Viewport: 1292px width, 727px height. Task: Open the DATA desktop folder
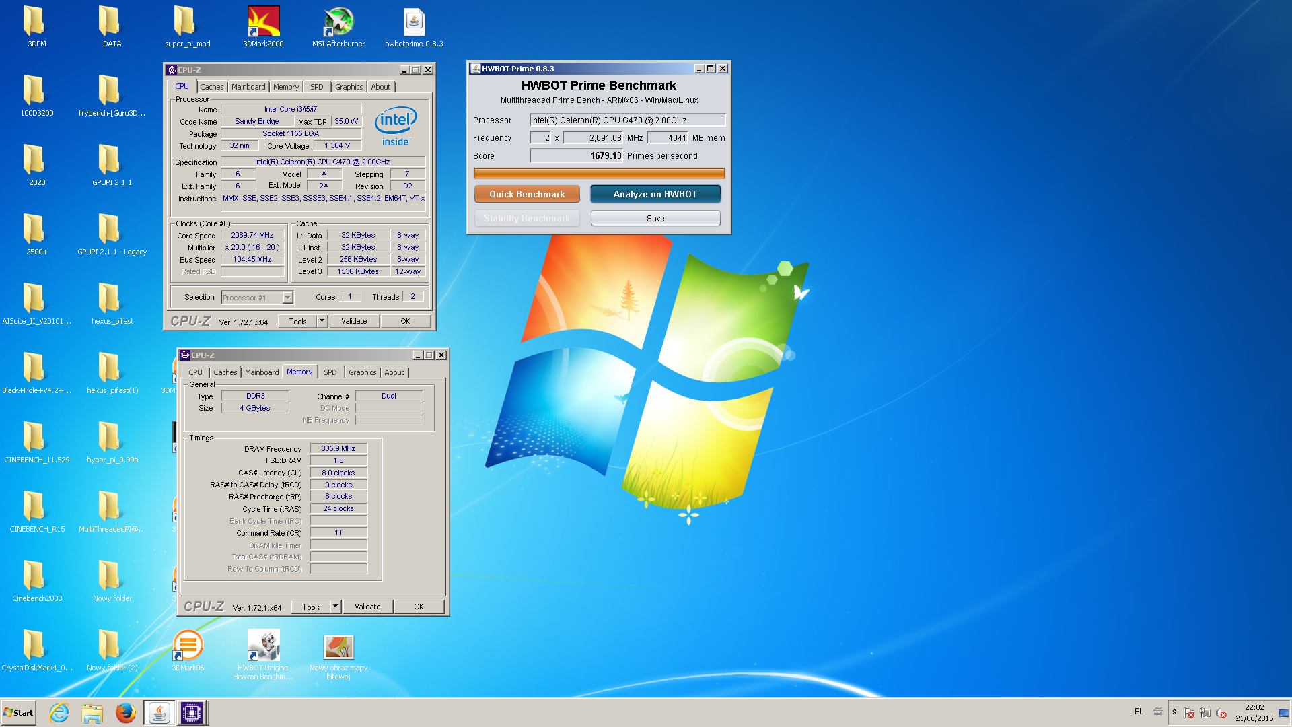point(112,27)
